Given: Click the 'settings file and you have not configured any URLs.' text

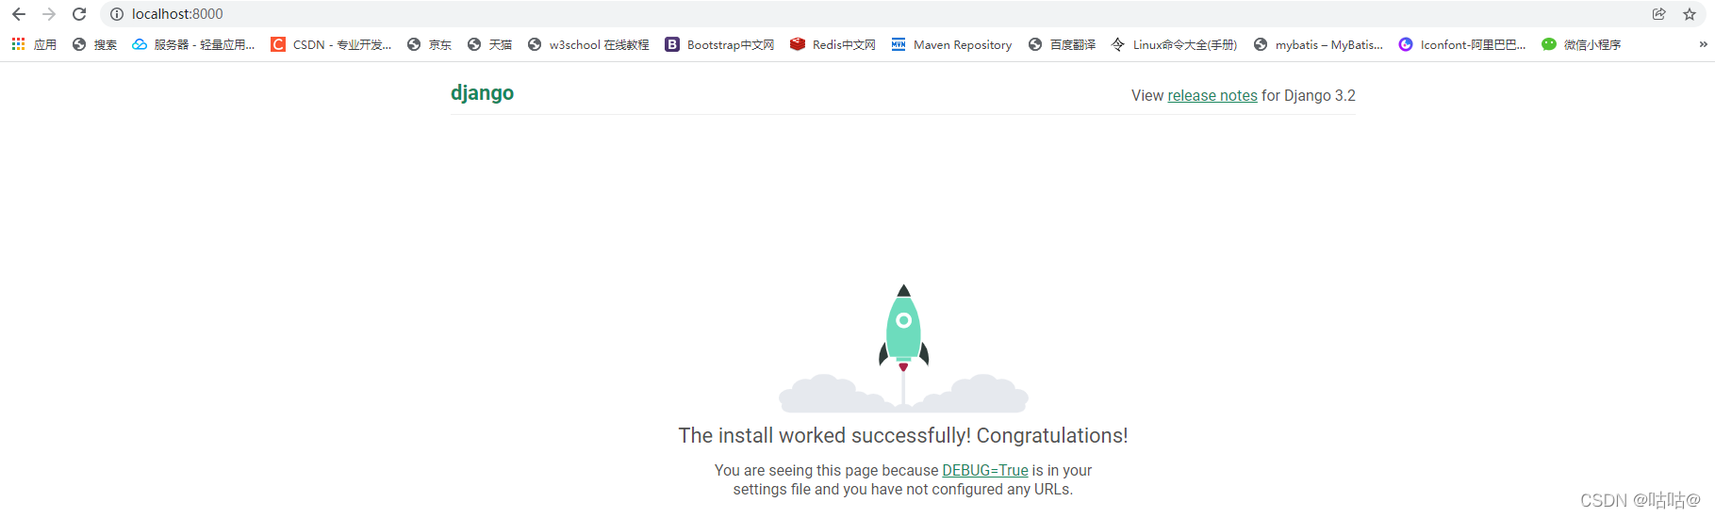Looking at the screenshot, I should tap(903, 489).
